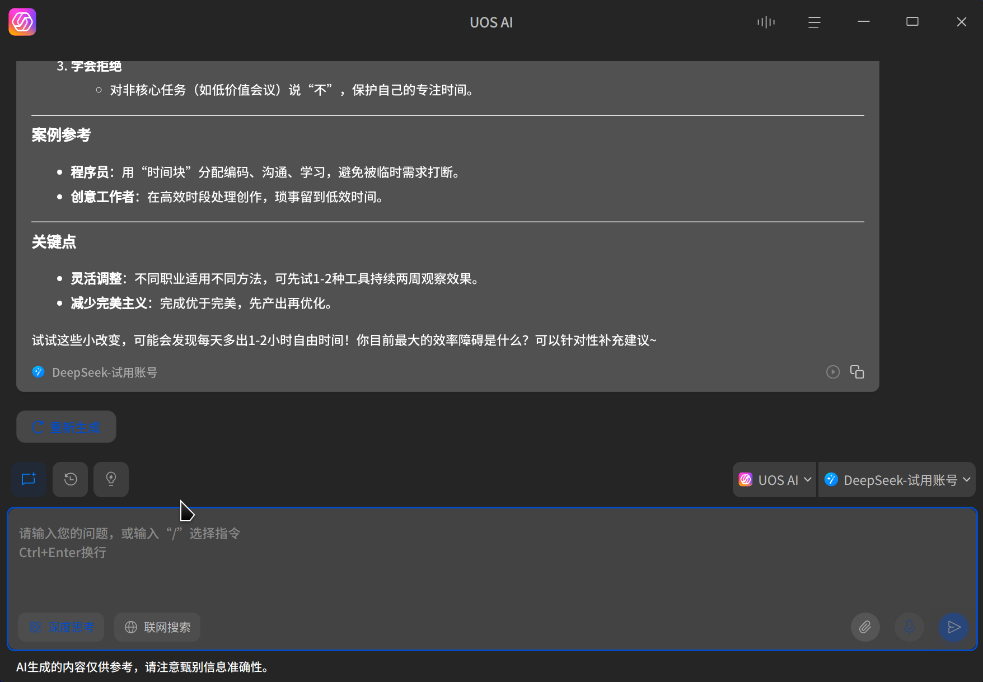The height and width of the screenshot is (682, 983).
Task: Toggle the 深度思考 deep thinking mode
Action: click(x=61, y=627)
